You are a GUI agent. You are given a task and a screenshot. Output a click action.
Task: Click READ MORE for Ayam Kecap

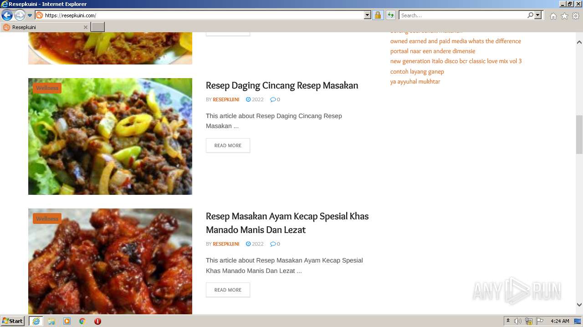228,290
